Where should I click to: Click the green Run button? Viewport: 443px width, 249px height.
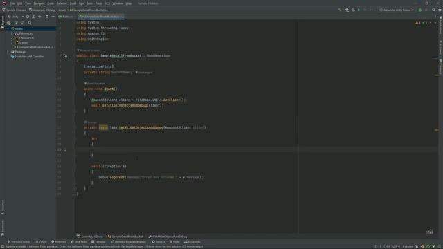click(359, 10)
